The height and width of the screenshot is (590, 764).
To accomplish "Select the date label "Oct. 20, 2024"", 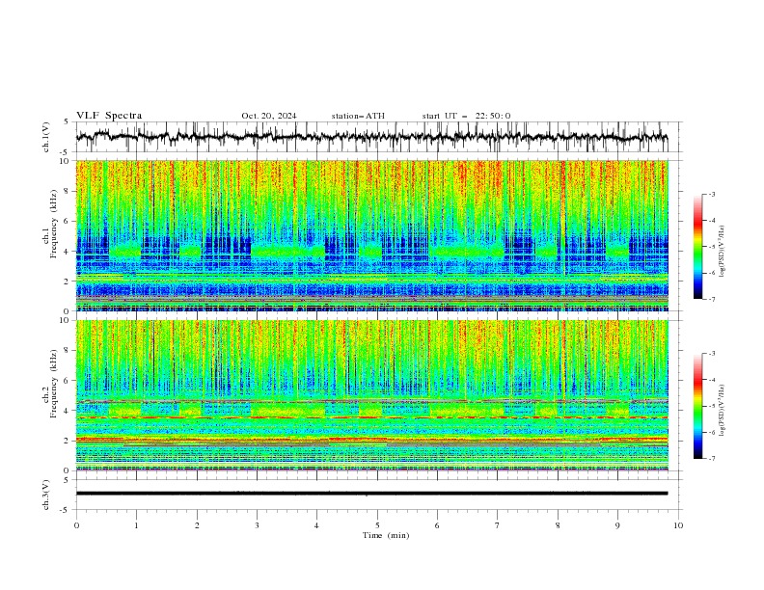I will pos(269,116).
